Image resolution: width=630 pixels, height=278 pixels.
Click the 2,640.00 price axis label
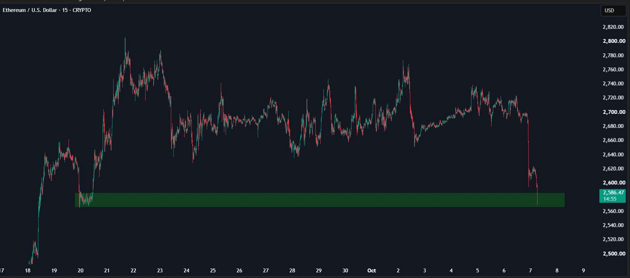[613, 155]
